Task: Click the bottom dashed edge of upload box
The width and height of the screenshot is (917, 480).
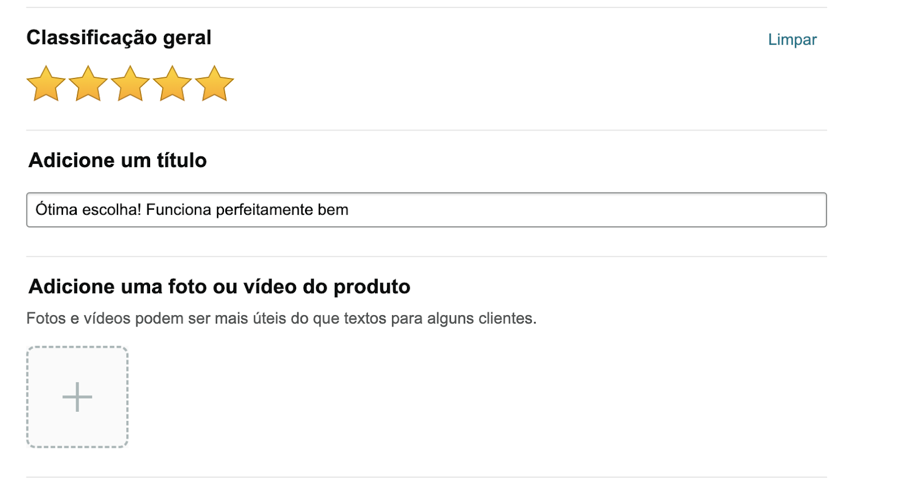Action: [x=77, y=446]
